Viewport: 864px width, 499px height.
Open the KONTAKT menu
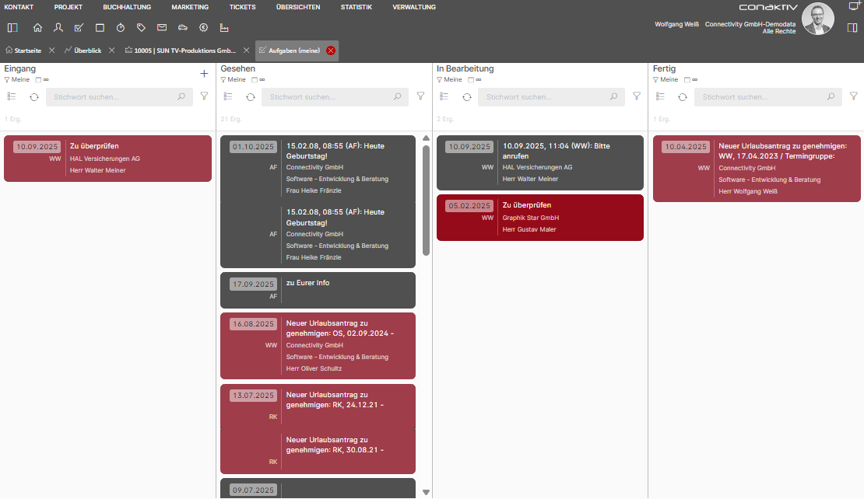[x=19, y=7]
